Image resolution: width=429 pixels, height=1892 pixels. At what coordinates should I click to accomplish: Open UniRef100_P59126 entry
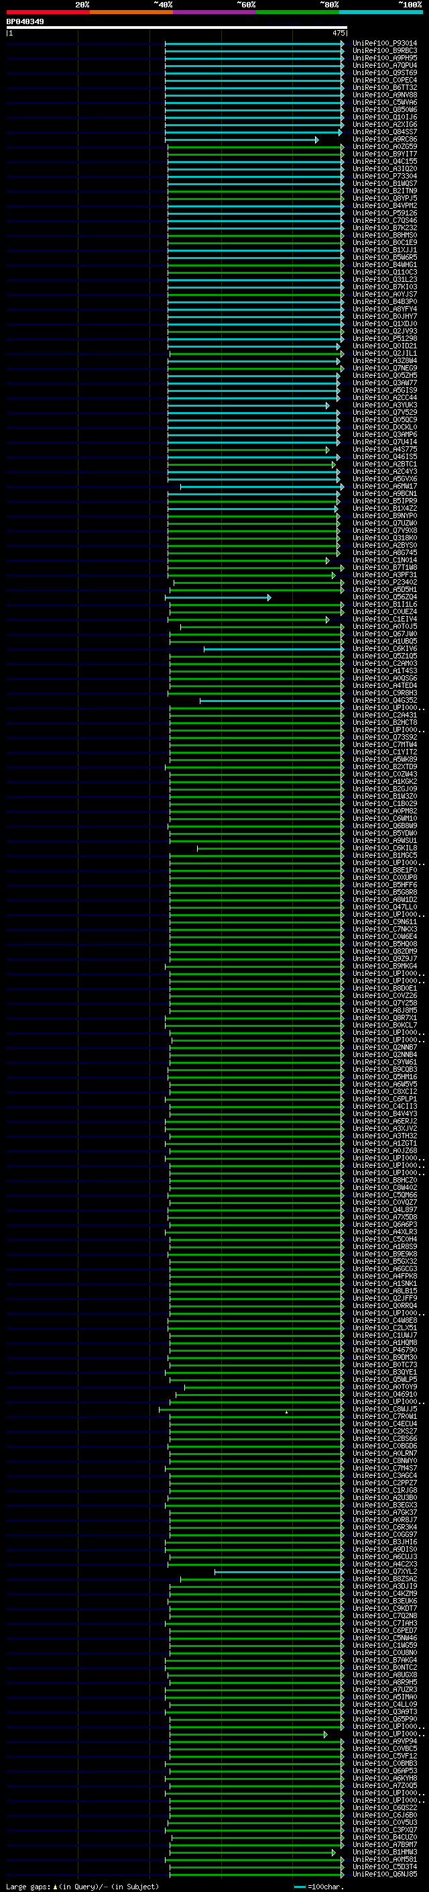coord(384,213)
